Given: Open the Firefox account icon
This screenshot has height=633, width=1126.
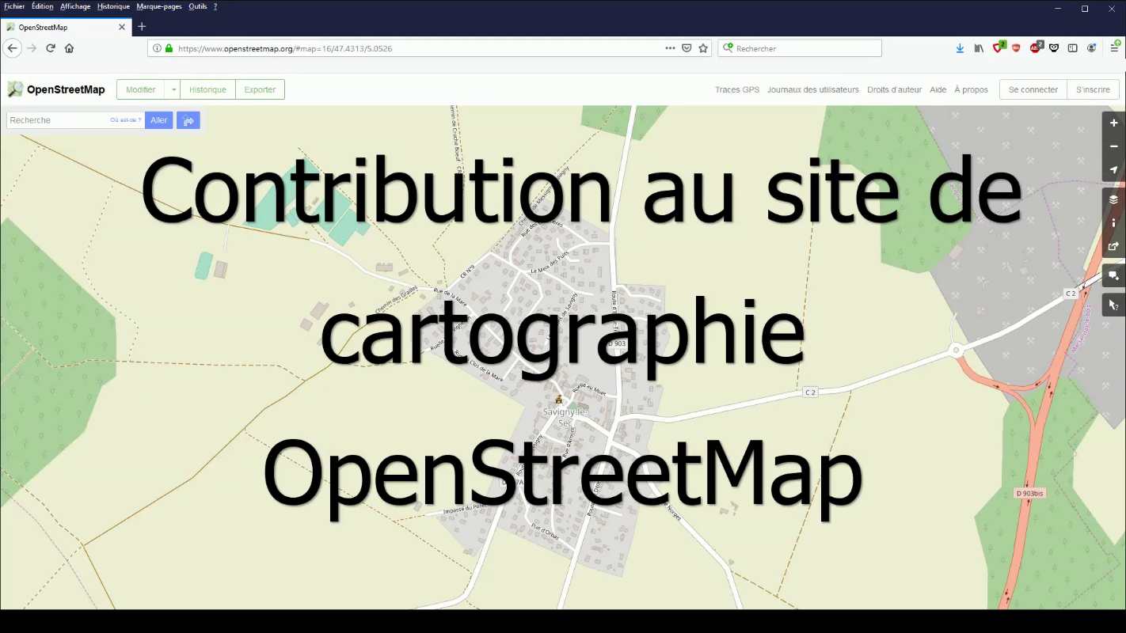Looking at the screenshot, I should point(1092,48).
